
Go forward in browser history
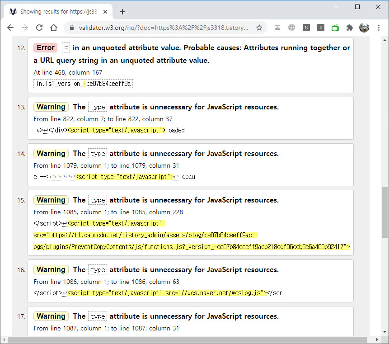coord(25,28)
